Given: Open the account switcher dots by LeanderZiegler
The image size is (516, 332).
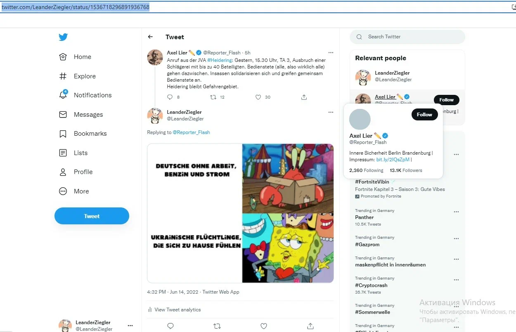Looking at the screenshot, I should pyautogui.click(x=130, y=325).
